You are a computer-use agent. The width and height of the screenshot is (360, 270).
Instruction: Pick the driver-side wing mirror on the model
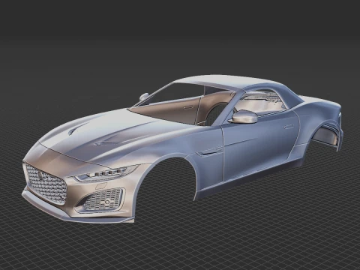pyautogui.click(x=242, y=117)
